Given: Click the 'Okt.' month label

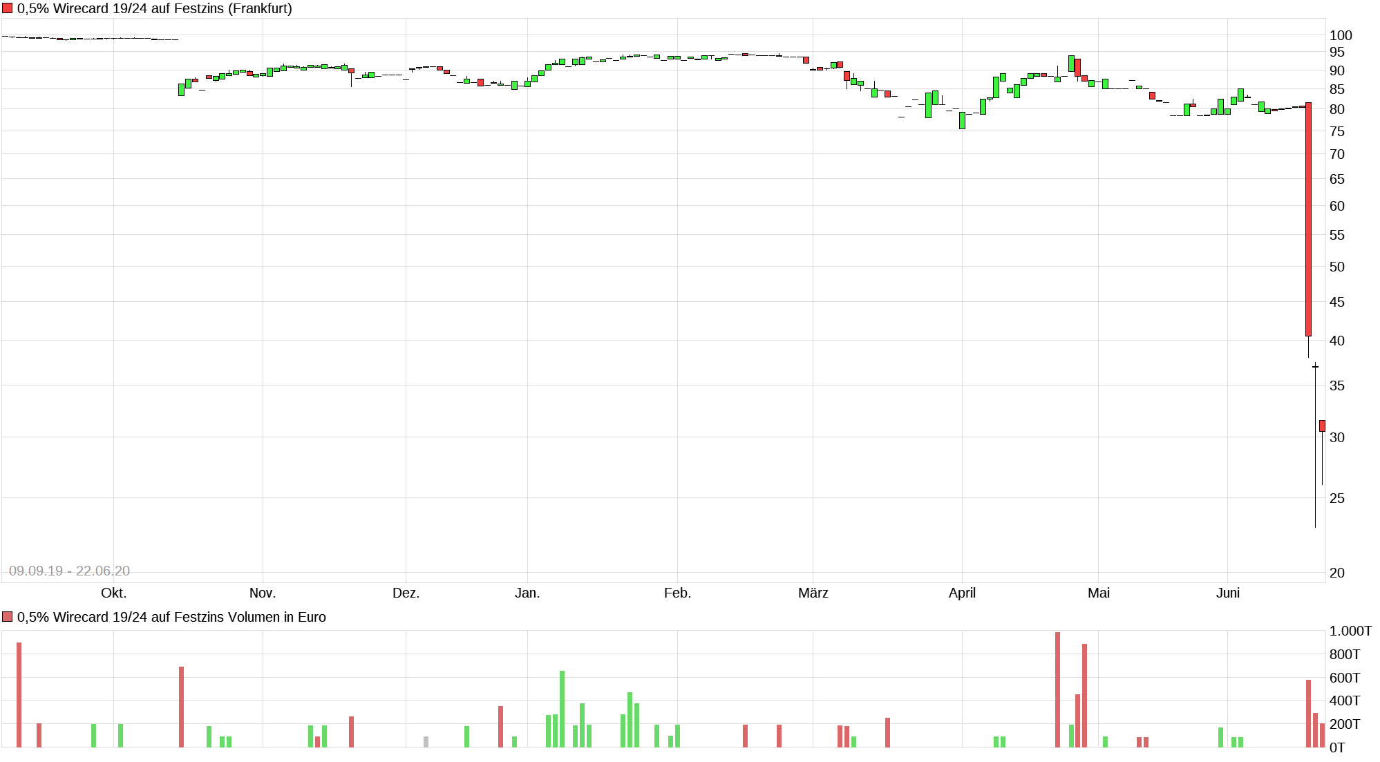Looking at the screenshot, I should click(114, 593).
